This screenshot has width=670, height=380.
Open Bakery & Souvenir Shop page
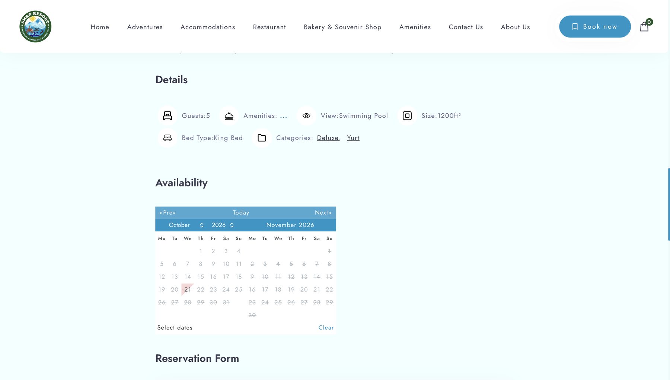pos(342,27)
